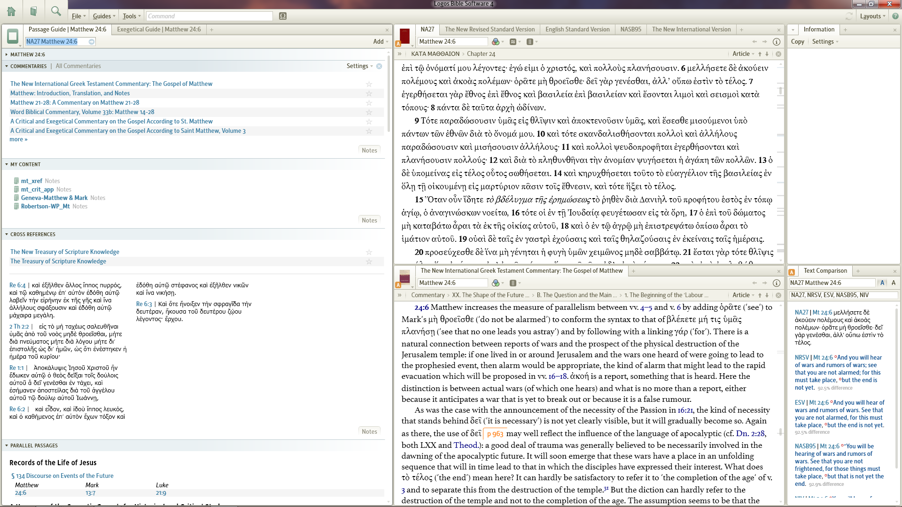Open visual filters icon in NA27 panel

496,42
